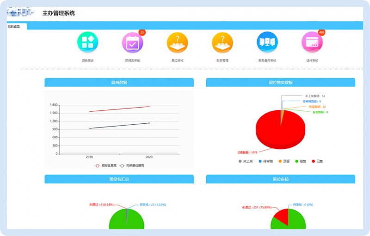Click the 预报名汇总 panel header
The height and width of the screenshot is (236, 370).
(119, 179)
